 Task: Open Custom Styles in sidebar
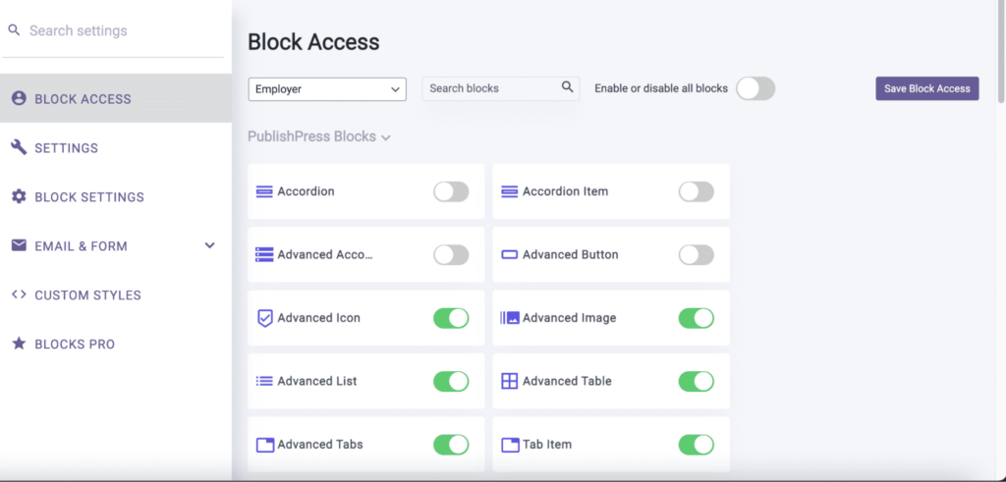(116, 295)
